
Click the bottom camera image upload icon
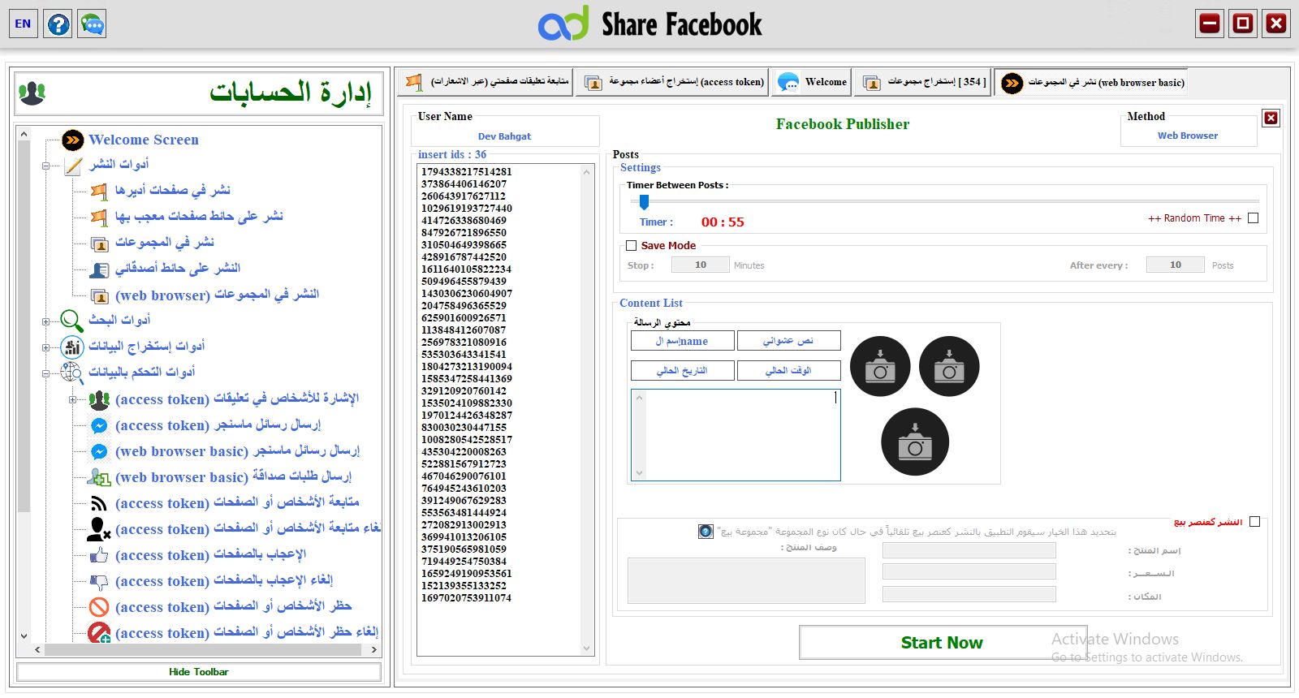915,442
